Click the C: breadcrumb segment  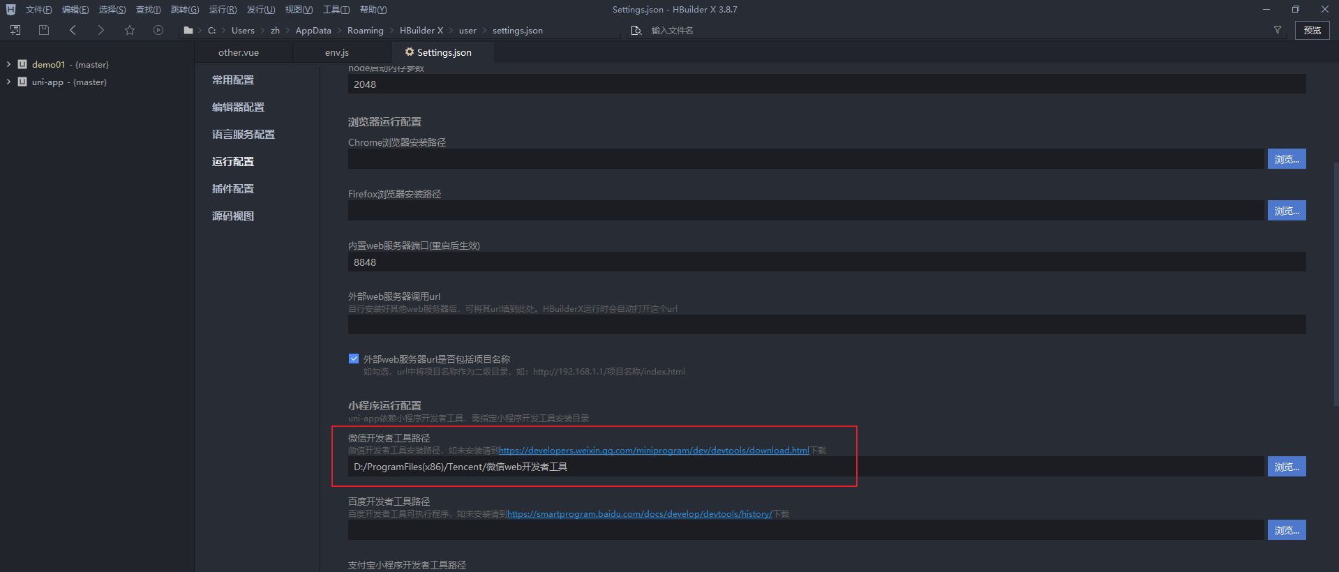click(211, 31)
